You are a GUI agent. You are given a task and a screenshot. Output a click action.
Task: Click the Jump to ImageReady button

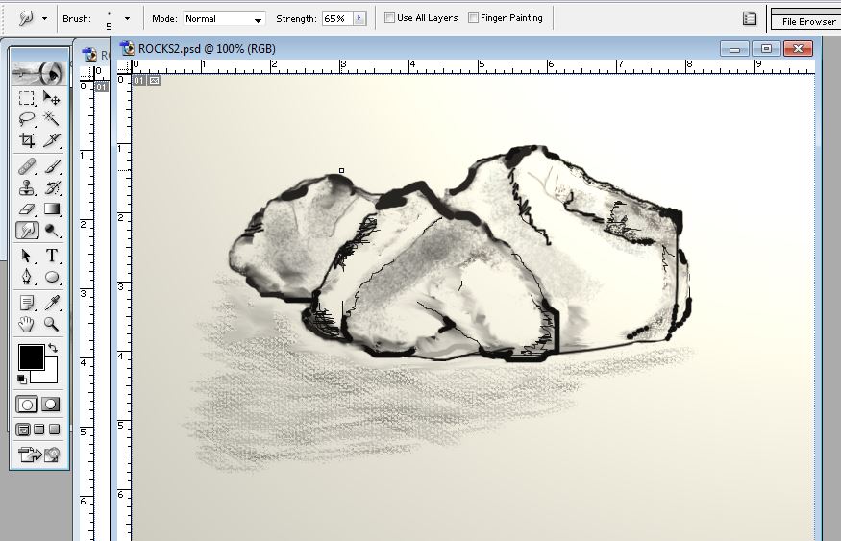[39, 455]
